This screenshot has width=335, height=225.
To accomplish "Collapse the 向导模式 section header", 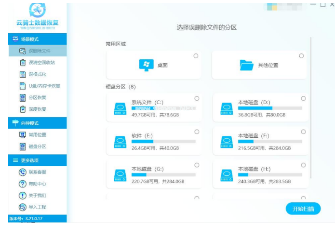I will [33, 123].
